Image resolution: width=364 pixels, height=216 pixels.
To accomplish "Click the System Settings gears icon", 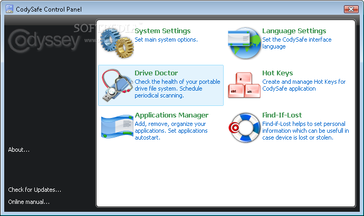I will pyautogui.click(x=117, y=43).
